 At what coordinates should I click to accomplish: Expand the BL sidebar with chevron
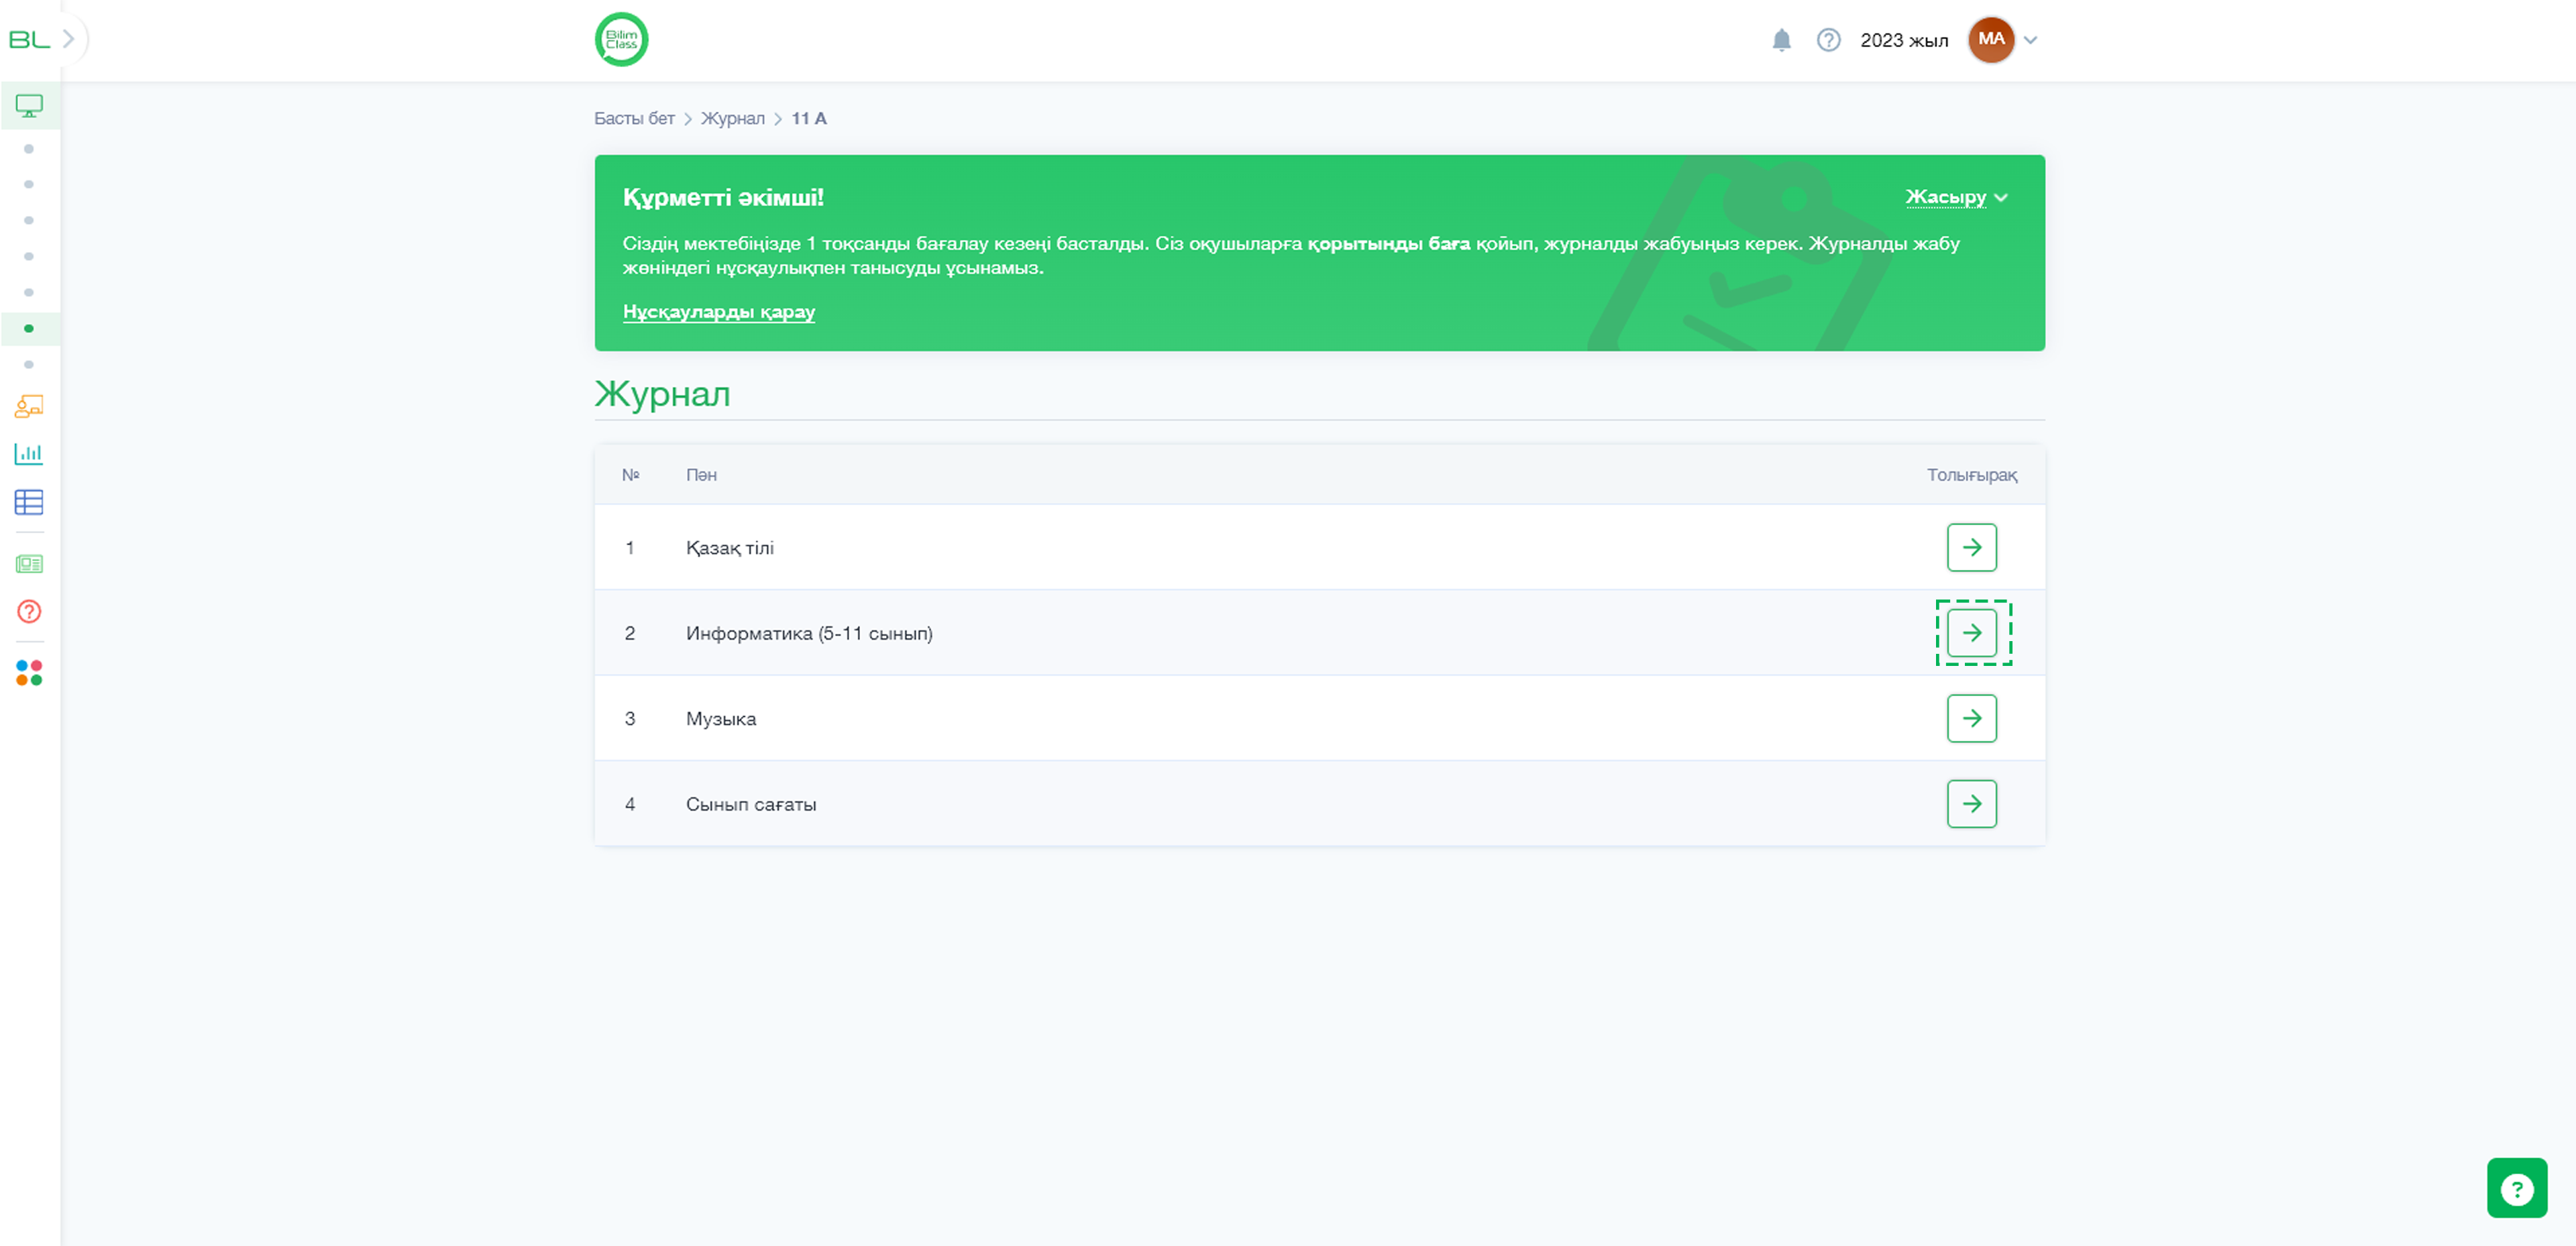click(68, 39)
